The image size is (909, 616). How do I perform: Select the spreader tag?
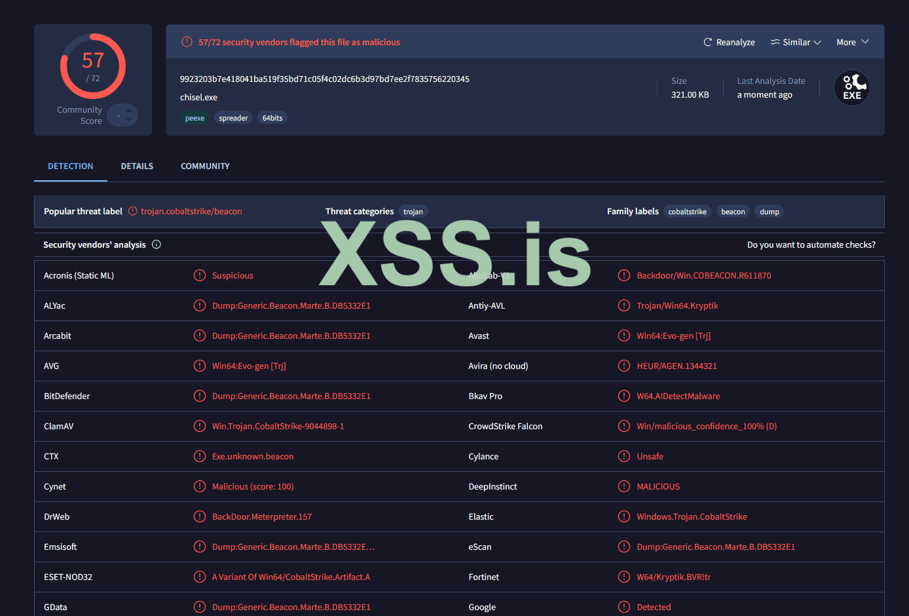233,118
